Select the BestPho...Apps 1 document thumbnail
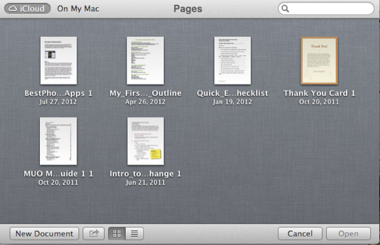Viewport: 380px width, 245px height. point(58,60)
